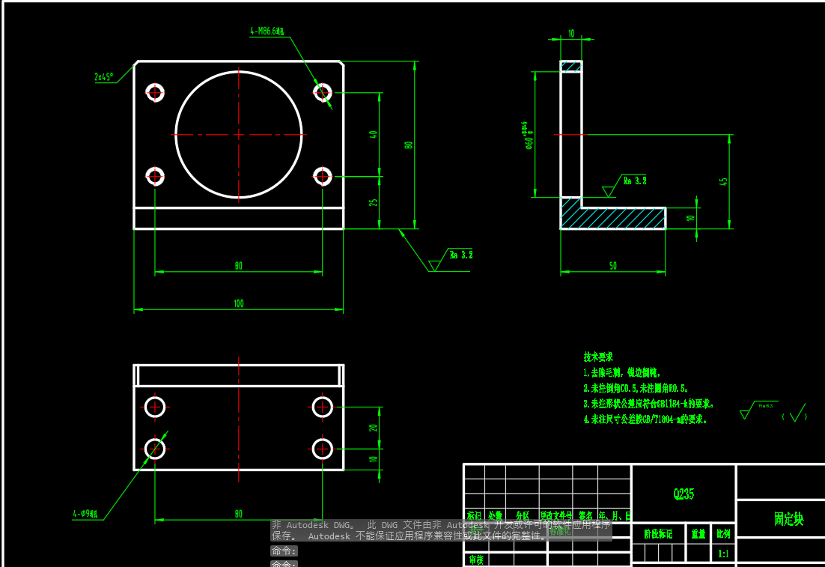Click the 命令: command line prompt

tap(284, 551)
